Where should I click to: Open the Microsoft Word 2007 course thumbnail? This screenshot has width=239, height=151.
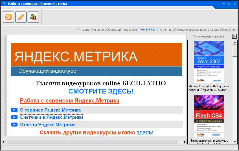click(x=209, y=62)
